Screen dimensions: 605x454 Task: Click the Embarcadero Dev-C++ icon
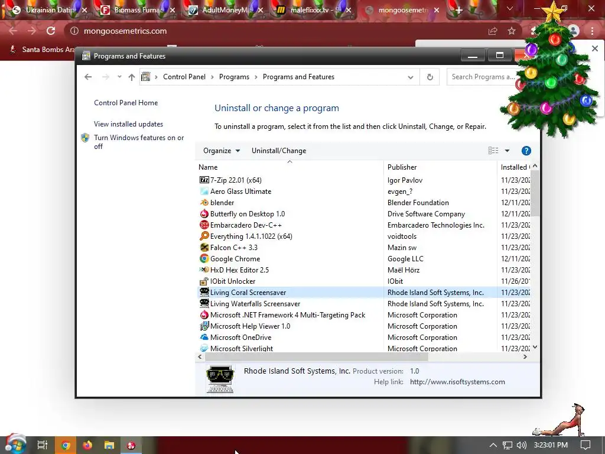[204, 225]
